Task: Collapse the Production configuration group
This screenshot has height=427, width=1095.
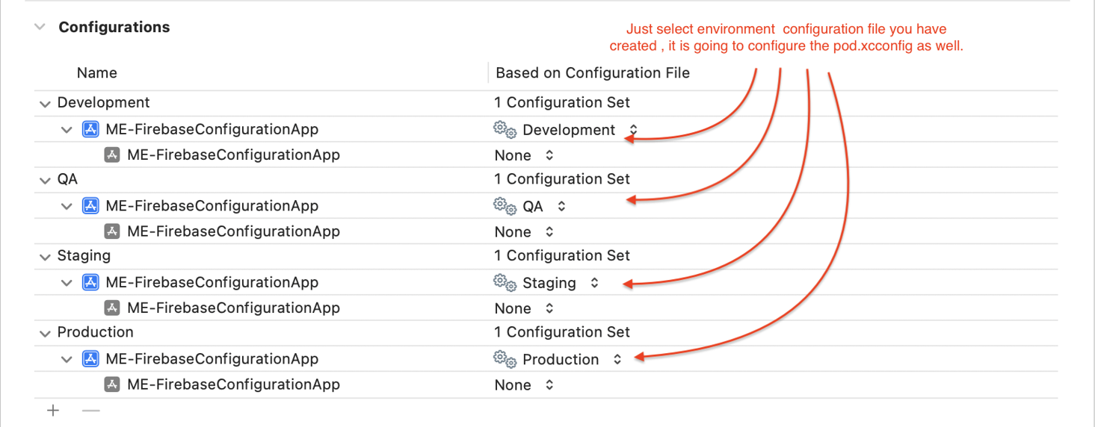Action: pyautogui.click(x=45, y=333)
